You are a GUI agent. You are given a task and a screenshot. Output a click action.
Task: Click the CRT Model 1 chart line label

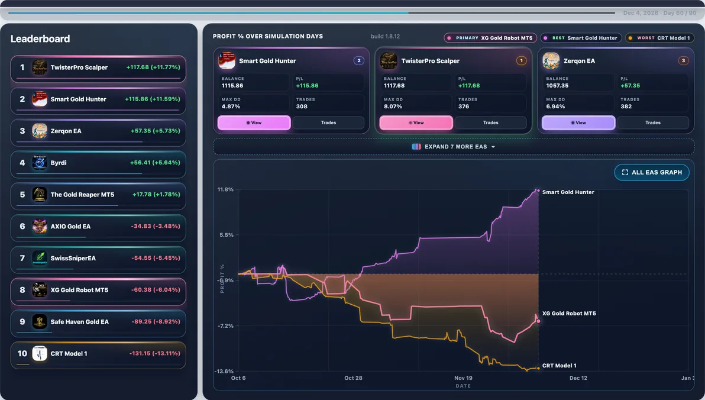point(560,365)
